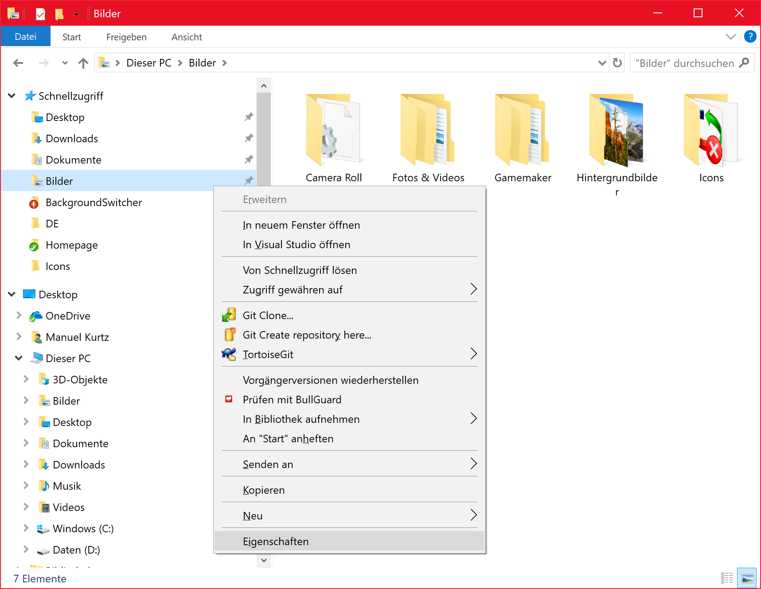Expand the ribbon with chevron
The width and height of the screenshot is (761, 589).
(x=730, y=37)
